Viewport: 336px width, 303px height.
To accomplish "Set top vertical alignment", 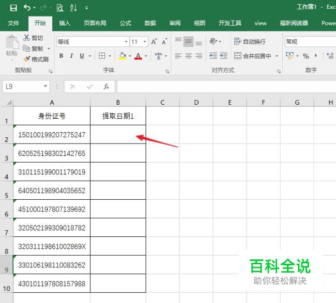I will tap(178, 41).
